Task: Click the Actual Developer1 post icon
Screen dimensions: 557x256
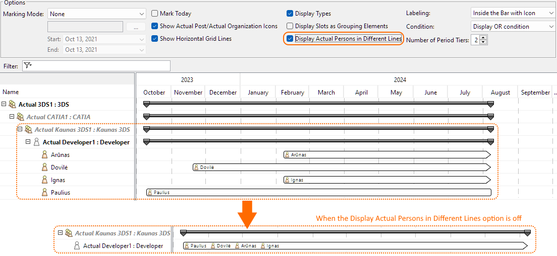Action: (x=36, y=142)
